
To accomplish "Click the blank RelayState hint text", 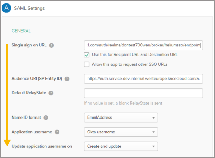I will click(x=123, y=103).
